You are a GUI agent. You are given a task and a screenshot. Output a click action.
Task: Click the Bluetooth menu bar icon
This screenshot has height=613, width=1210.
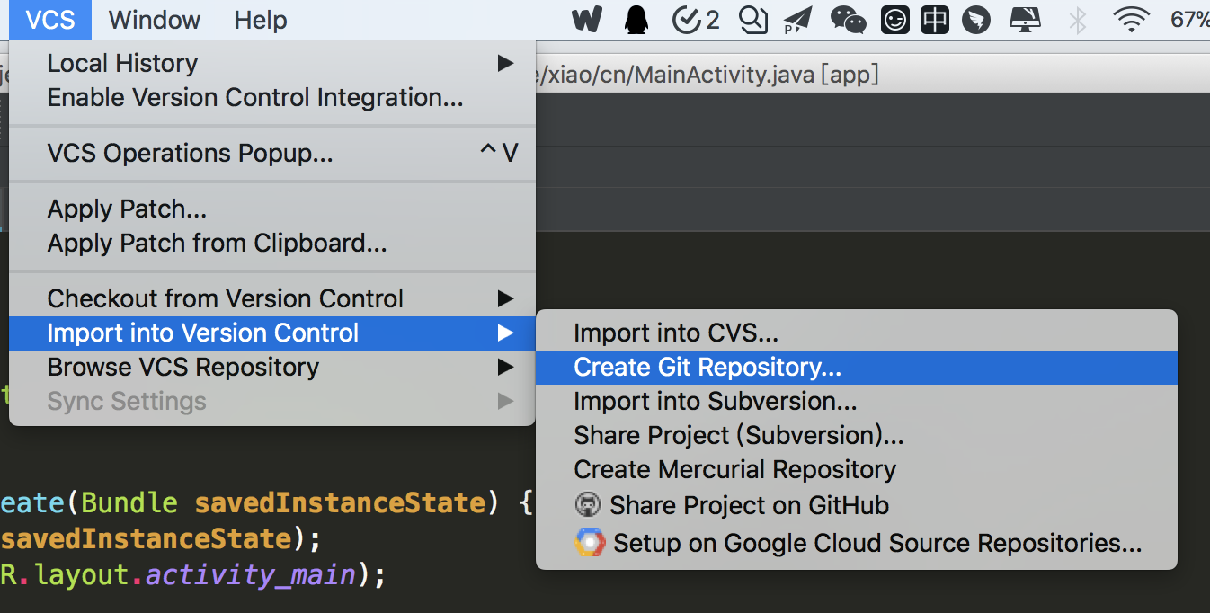click(x=1077, y=20)
